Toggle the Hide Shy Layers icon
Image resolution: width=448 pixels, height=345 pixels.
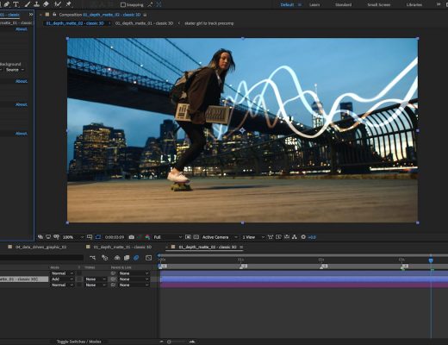click(117, 258)
